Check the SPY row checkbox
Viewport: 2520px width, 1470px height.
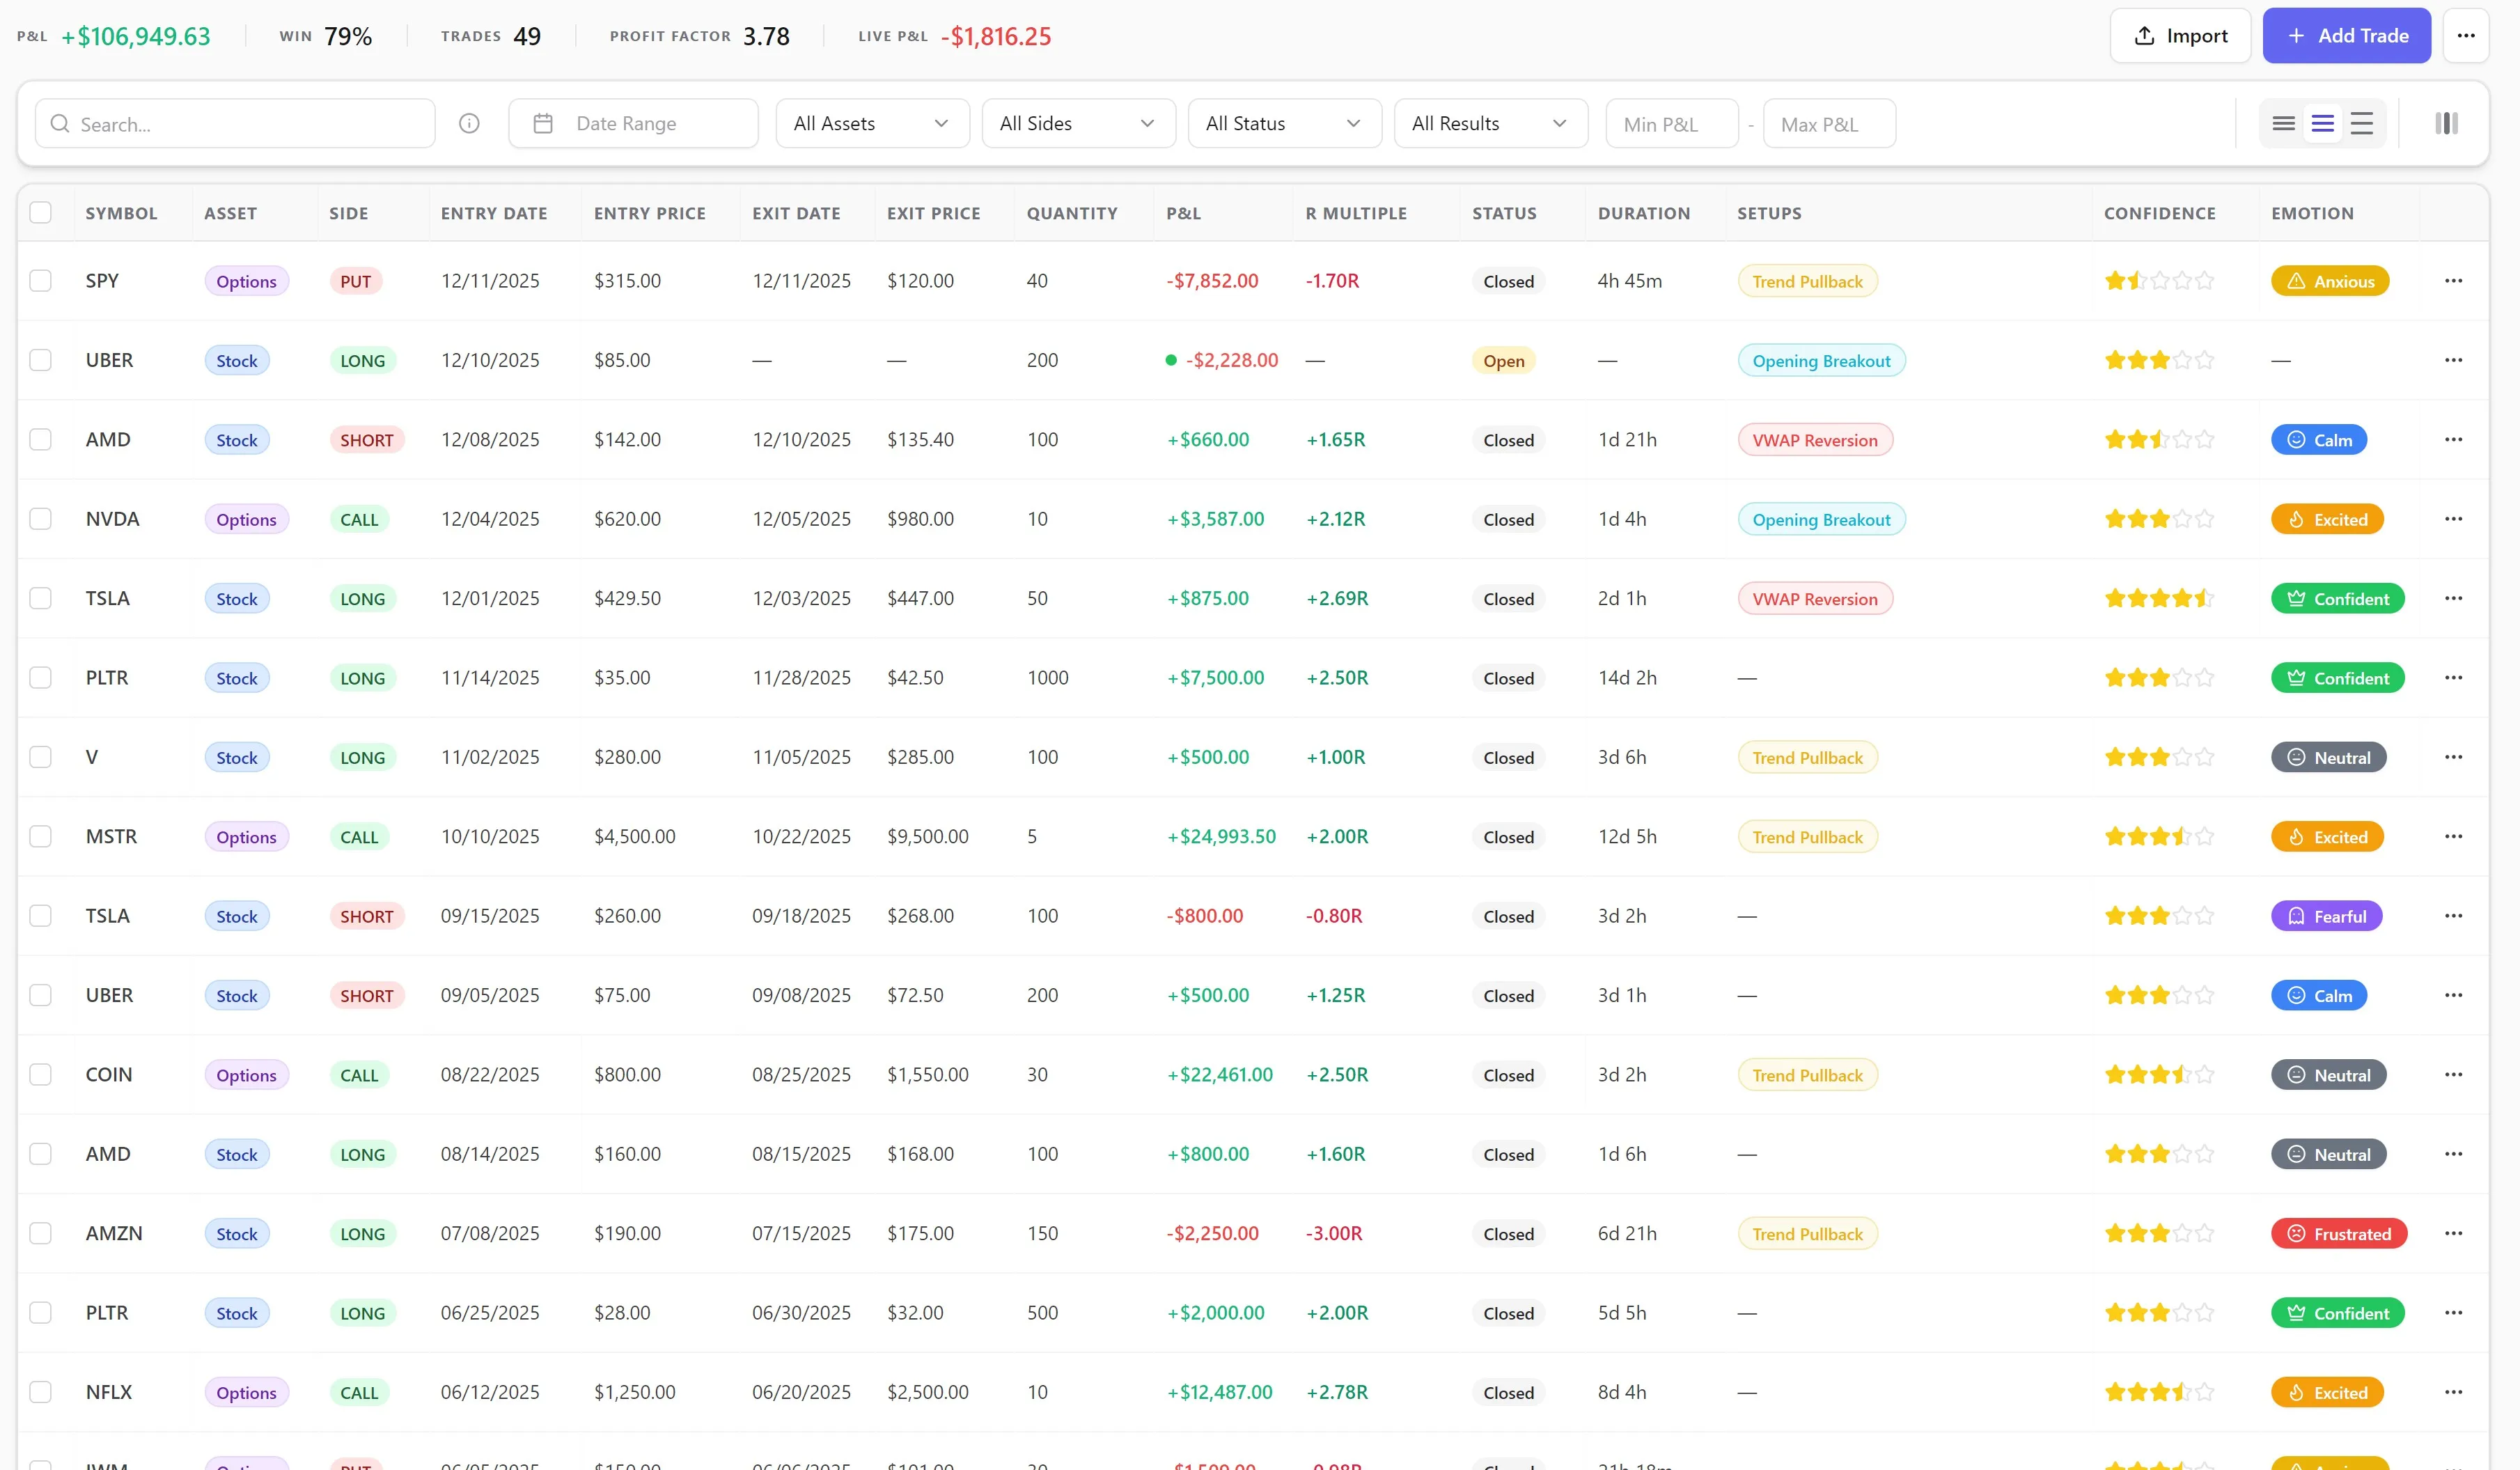(40, 281)
